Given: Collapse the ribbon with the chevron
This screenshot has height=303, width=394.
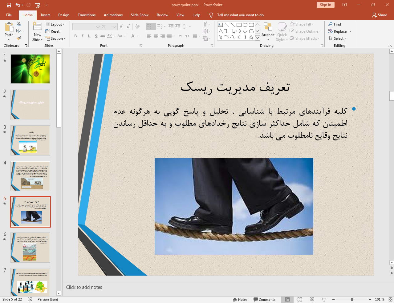Looking at the screenshot, I should click(x=390, y=46).
